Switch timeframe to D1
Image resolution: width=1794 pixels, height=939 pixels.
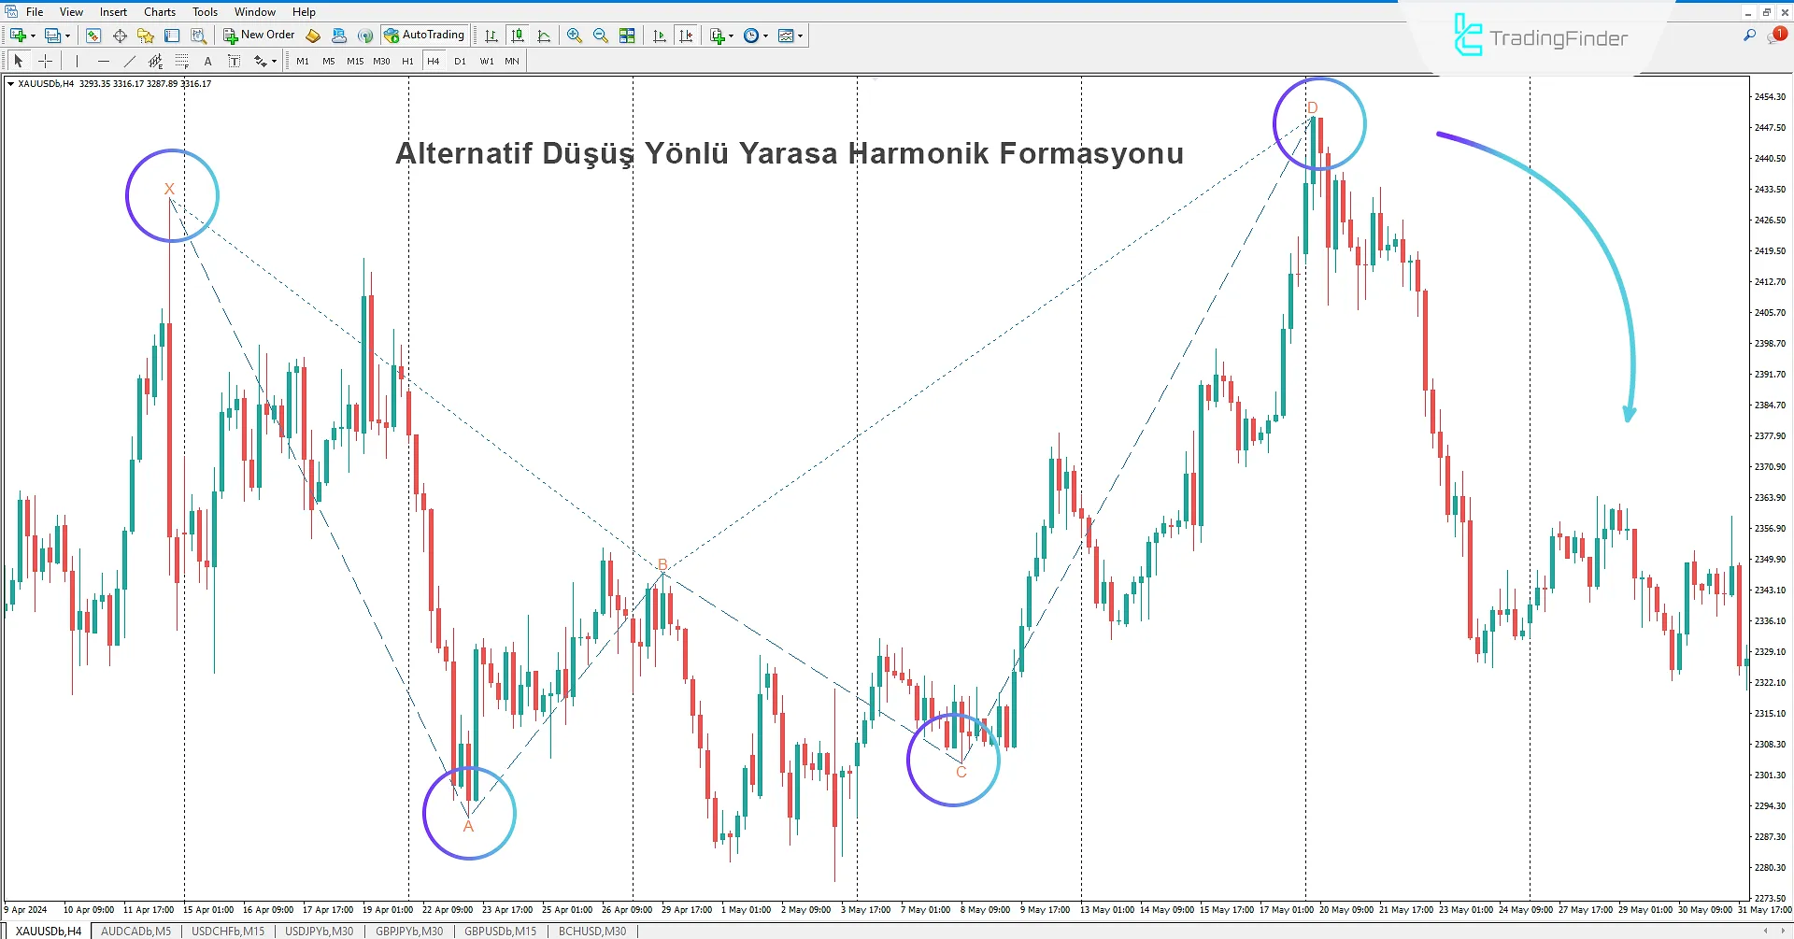(460, 61)
